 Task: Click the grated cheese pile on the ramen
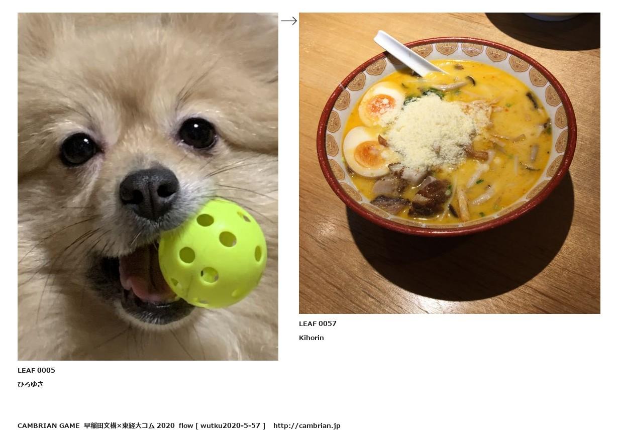pyautogui.click(x=432, y=131)
